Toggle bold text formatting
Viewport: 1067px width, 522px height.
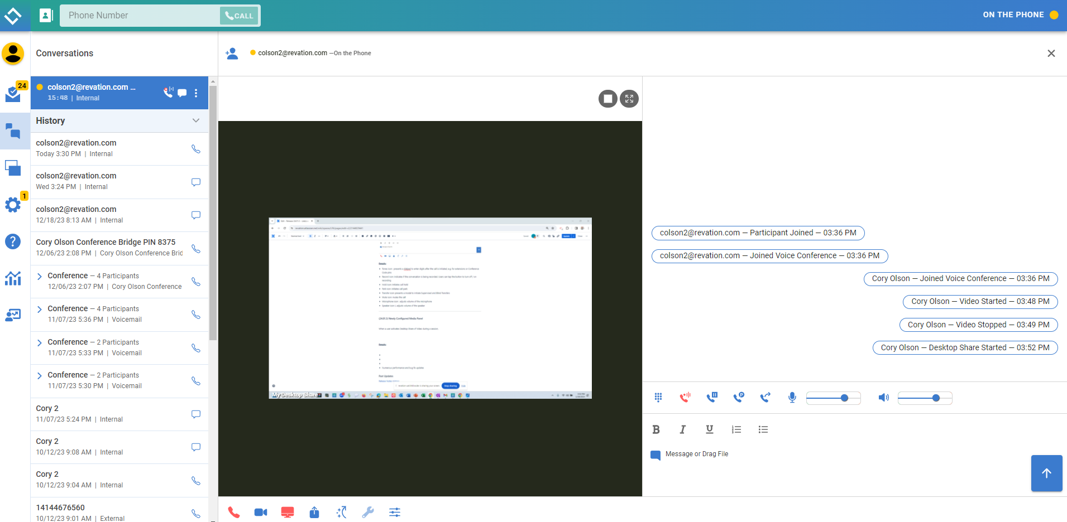pyautogui.click(x=656, y=429)
